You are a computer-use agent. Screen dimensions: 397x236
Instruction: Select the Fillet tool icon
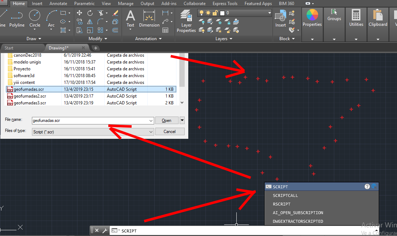point(100,22)
